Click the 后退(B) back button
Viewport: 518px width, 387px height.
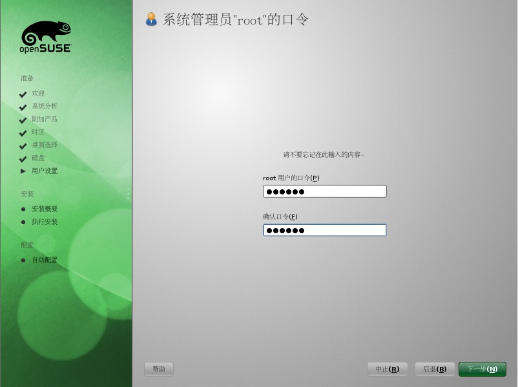435,369
